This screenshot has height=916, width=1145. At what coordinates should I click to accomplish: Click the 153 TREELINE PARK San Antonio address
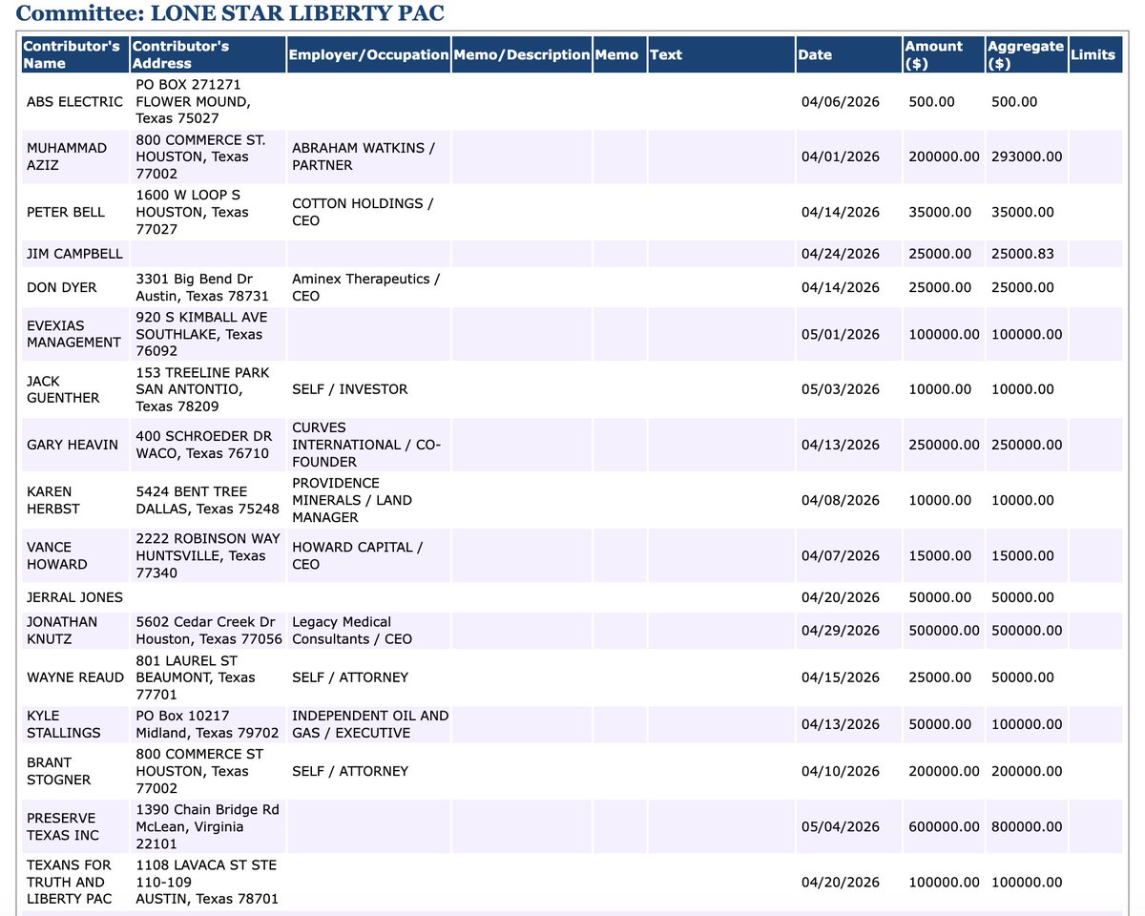(x=202, y=389)
